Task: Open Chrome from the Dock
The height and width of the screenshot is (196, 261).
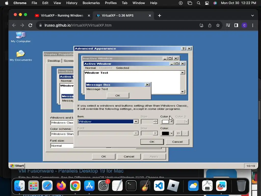Action: coord(75,186)
